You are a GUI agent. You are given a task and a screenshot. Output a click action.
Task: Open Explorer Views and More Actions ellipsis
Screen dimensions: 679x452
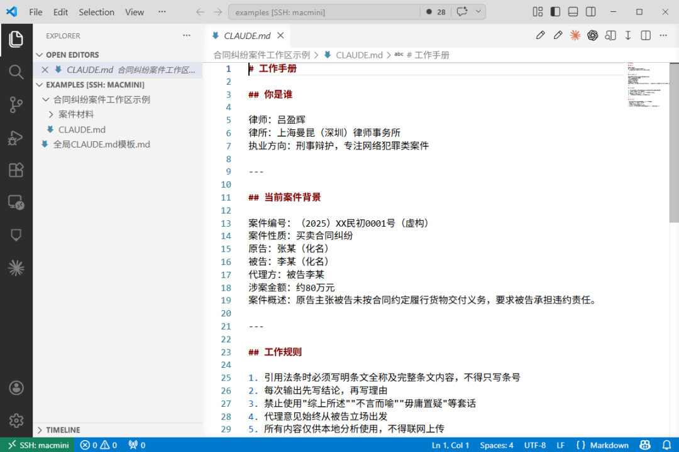[x=187, y=35]
